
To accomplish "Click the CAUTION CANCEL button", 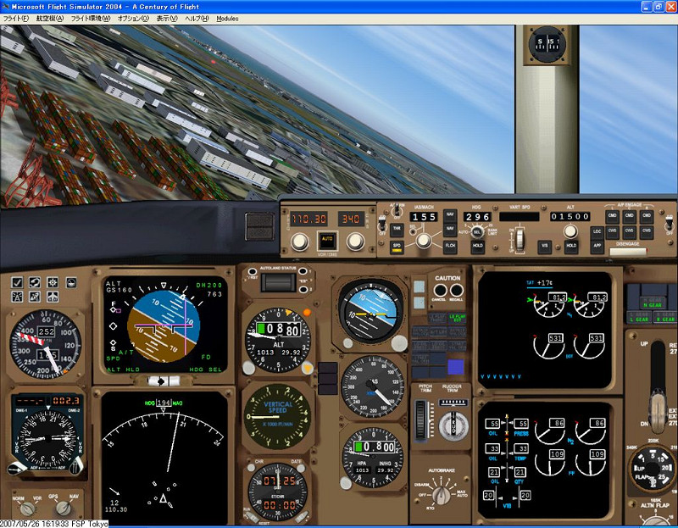I will click(440, 290).
